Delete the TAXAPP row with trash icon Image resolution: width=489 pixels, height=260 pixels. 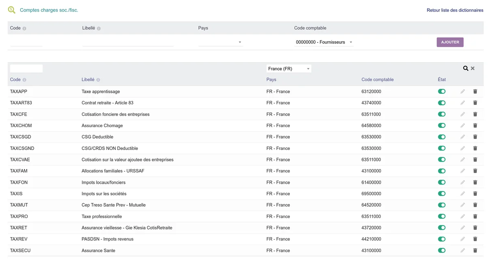475,92
